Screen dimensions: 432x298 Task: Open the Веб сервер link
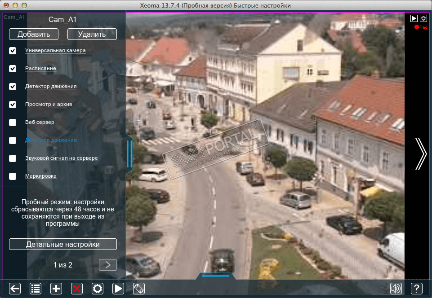[40, 122]
